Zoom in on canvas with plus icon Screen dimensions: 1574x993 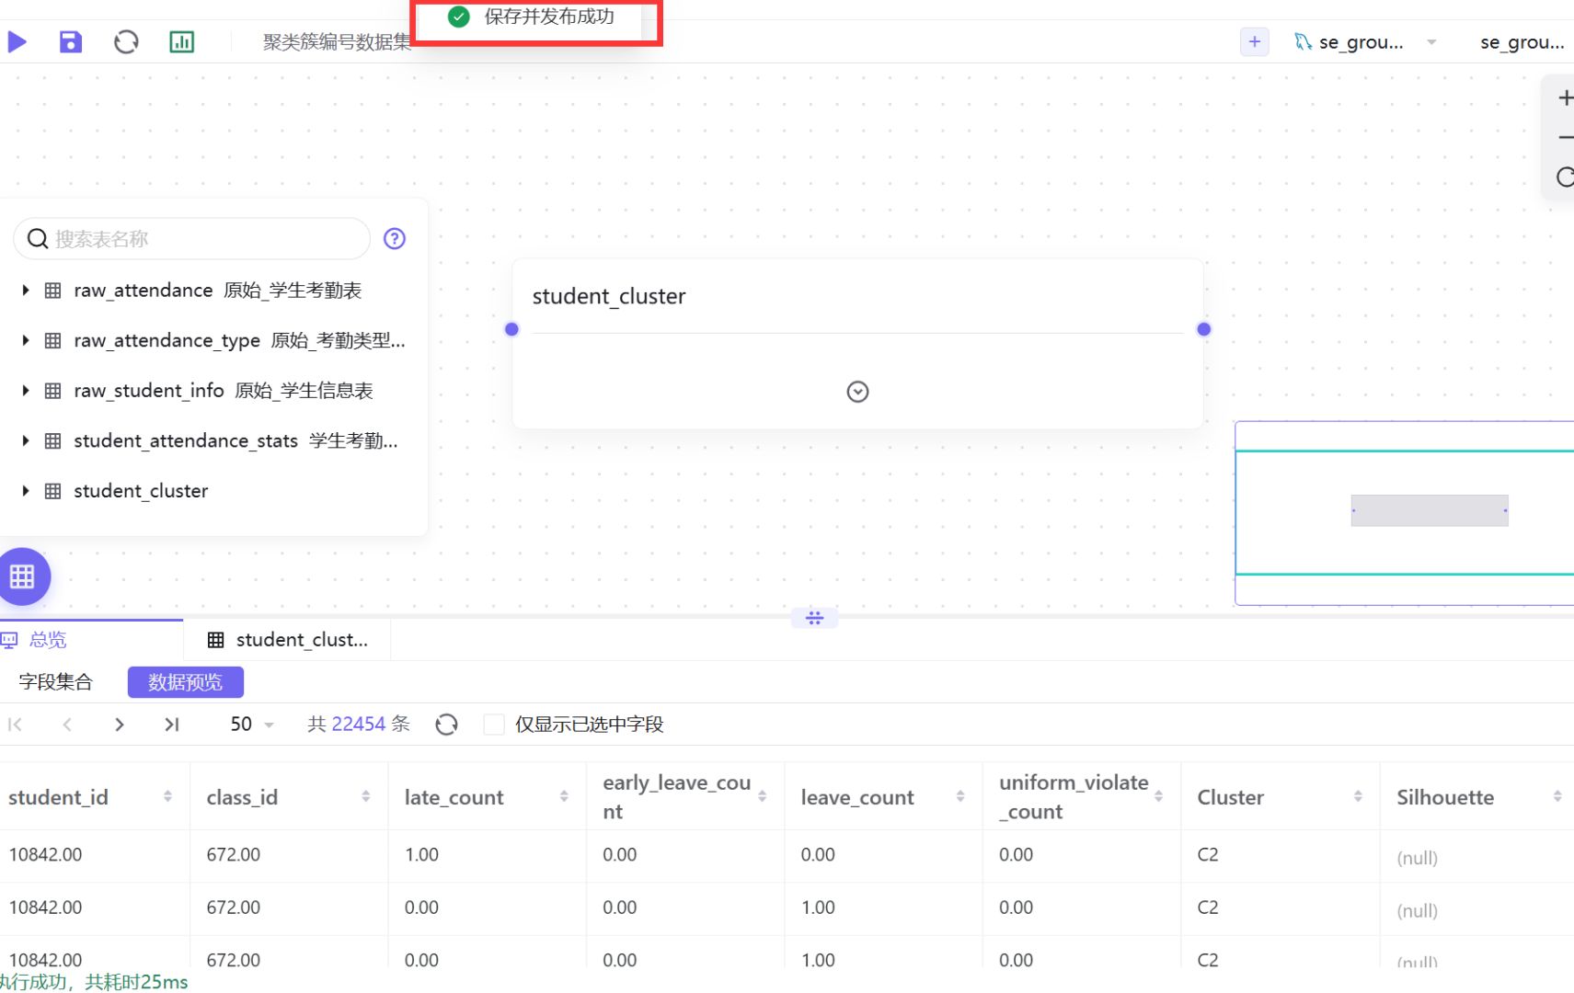click(x=1564, y=97)
